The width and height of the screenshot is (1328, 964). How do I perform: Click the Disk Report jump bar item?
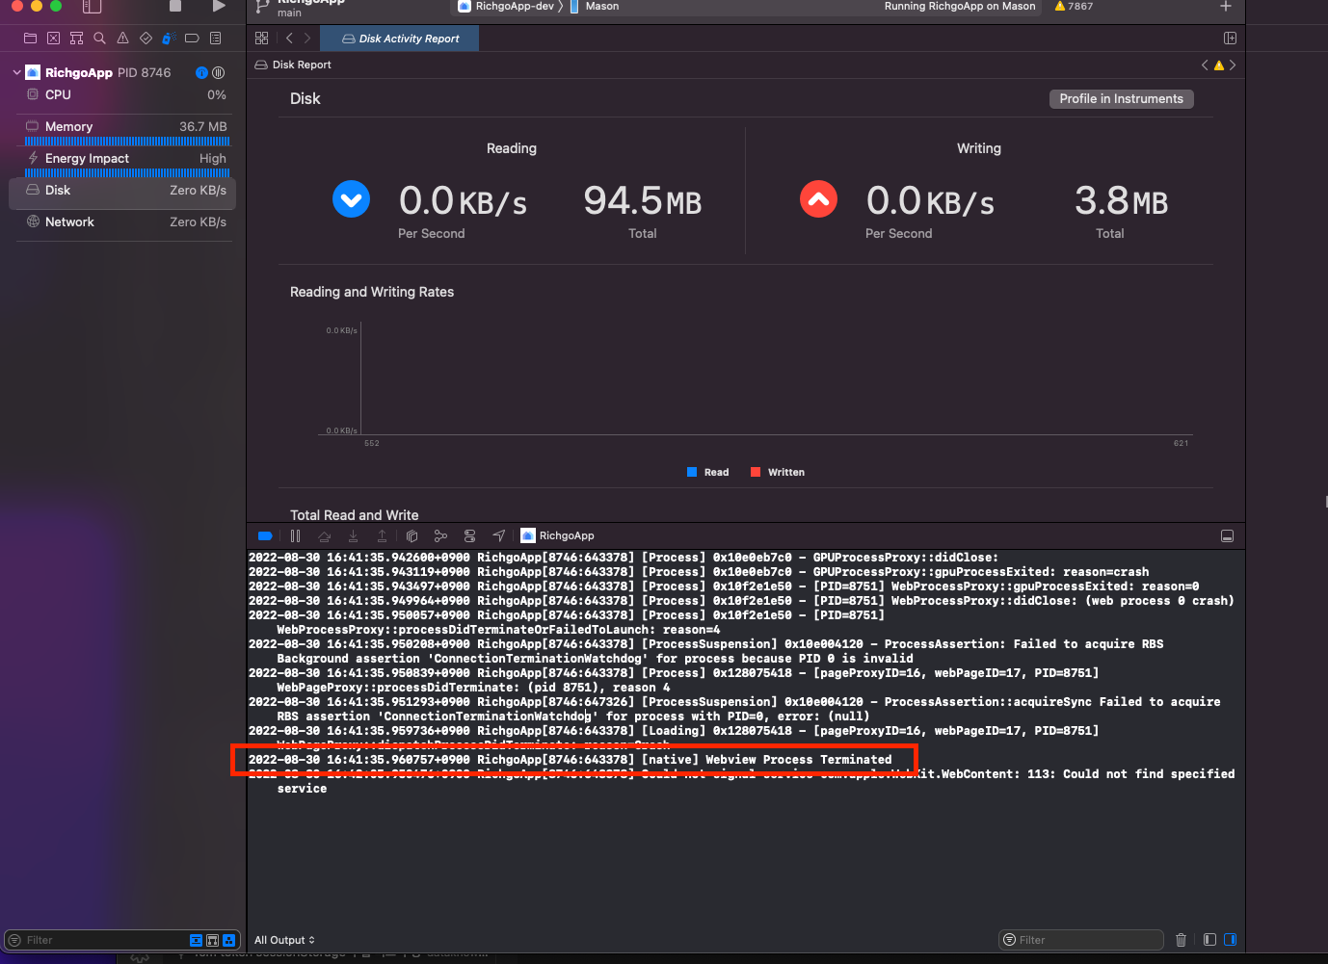(x=293, y=65)
